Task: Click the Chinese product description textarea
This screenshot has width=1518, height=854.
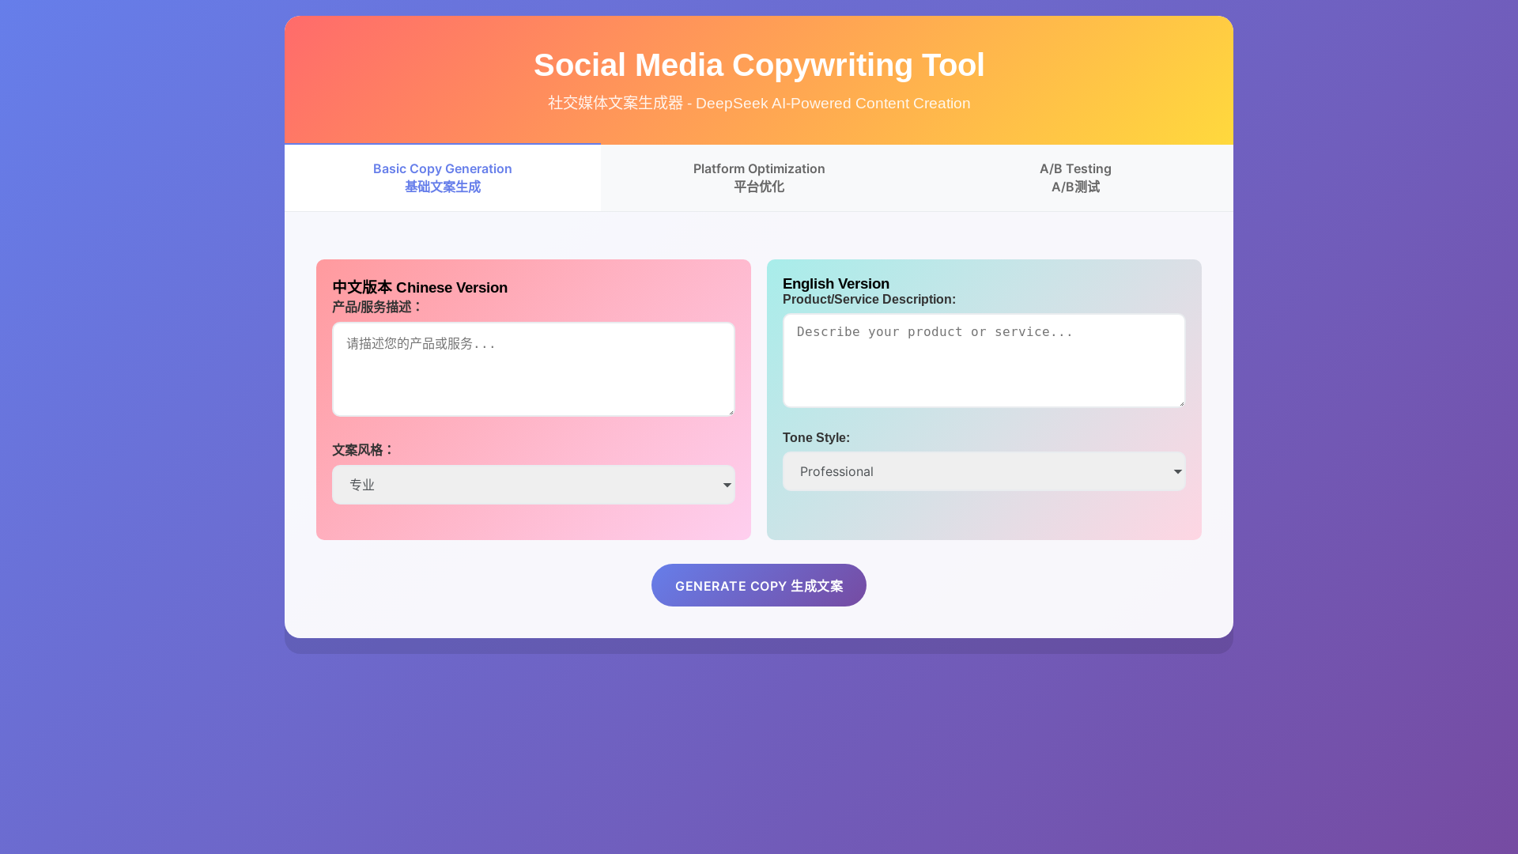Action: click(534, 369)
